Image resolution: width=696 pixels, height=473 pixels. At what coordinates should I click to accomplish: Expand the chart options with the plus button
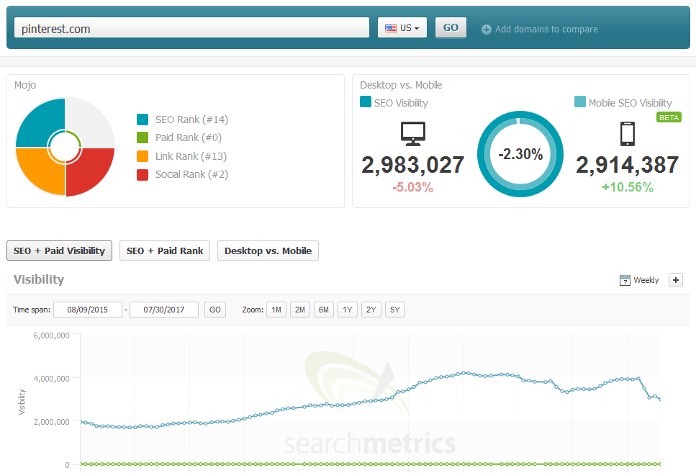click(675, 280)
